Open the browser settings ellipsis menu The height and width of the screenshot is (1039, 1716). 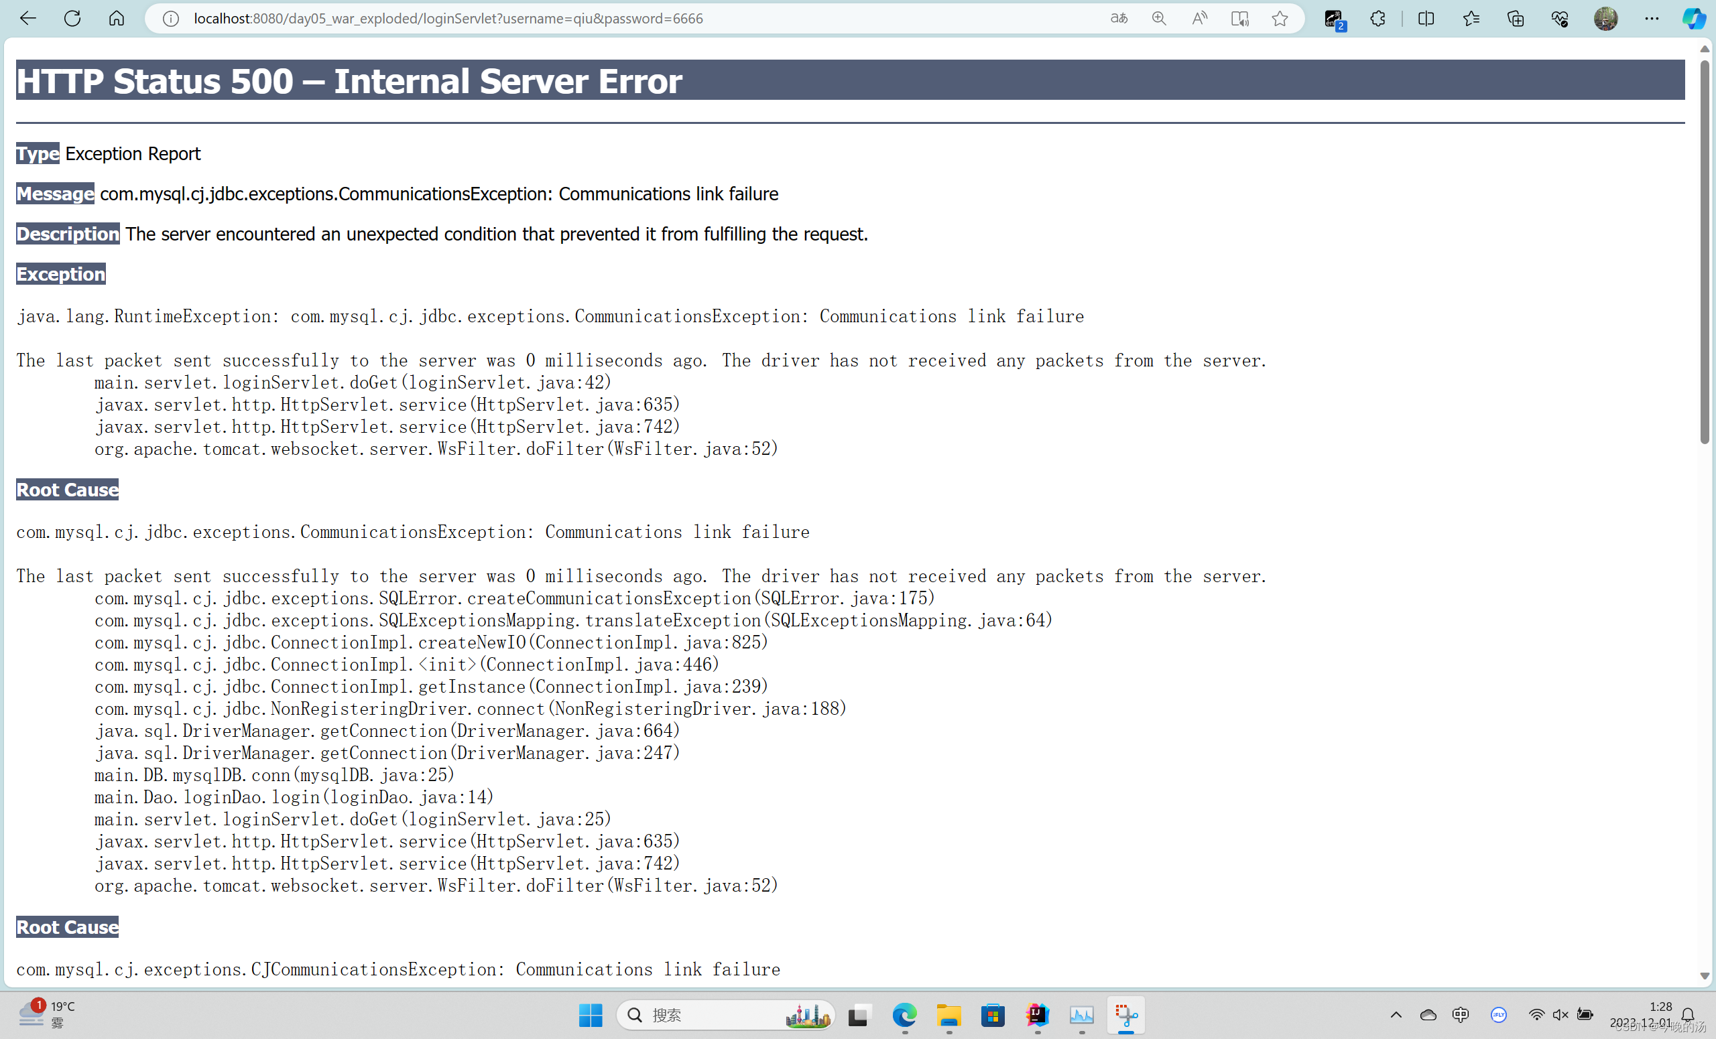(1652, 18)
